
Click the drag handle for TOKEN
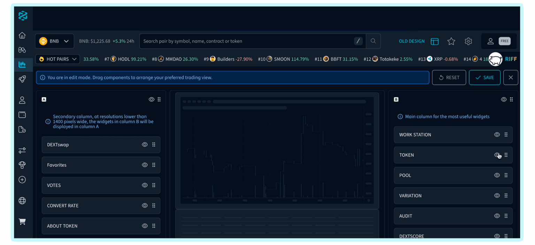coord(506,155)
